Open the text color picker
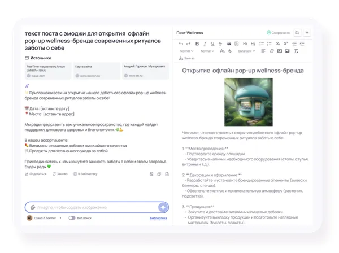Screen dimensions: 339x253 (x=222, y=51)
